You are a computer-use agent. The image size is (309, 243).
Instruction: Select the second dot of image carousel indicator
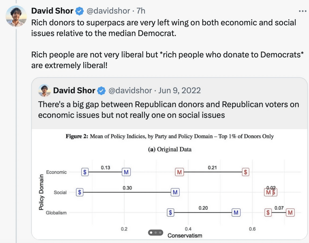156,232
